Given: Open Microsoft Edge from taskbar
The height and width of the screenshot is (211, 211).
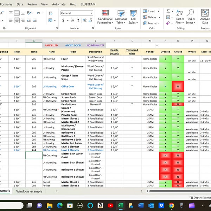Looking at the screenshot, I should [60, 205].
